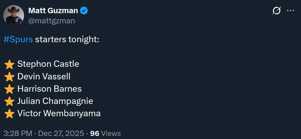Open the three-dot More options menu

tap(290, 11)
